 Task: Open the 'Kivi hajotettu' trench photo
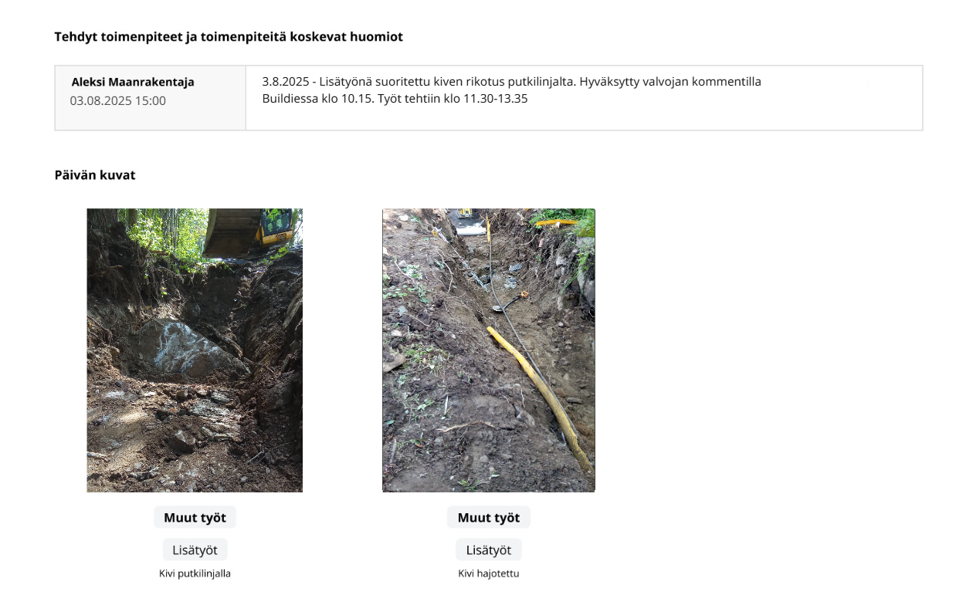click(x=489, y=350)
